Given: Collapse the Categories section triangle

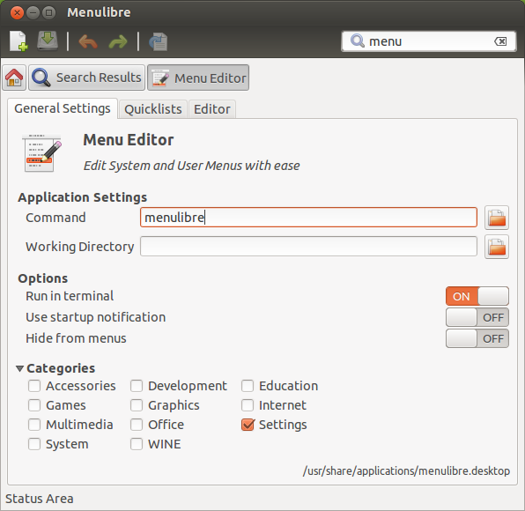Looking at the screenshot, I should click(19, 368).
